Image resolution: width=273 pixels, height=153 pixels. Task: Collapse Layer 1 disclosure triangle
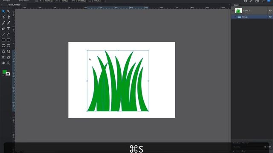(x=233, y=11)
